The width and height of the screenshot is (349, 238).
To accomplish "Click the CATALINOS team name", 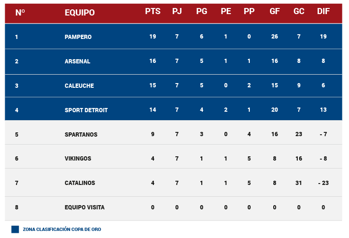I will coord(79,183).
